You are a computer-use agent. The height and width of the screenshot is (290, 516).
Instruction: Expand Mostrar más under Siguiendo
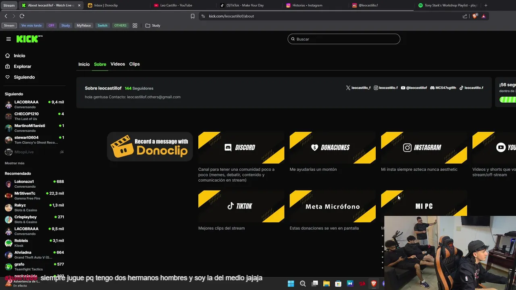(x=15, y=163)
